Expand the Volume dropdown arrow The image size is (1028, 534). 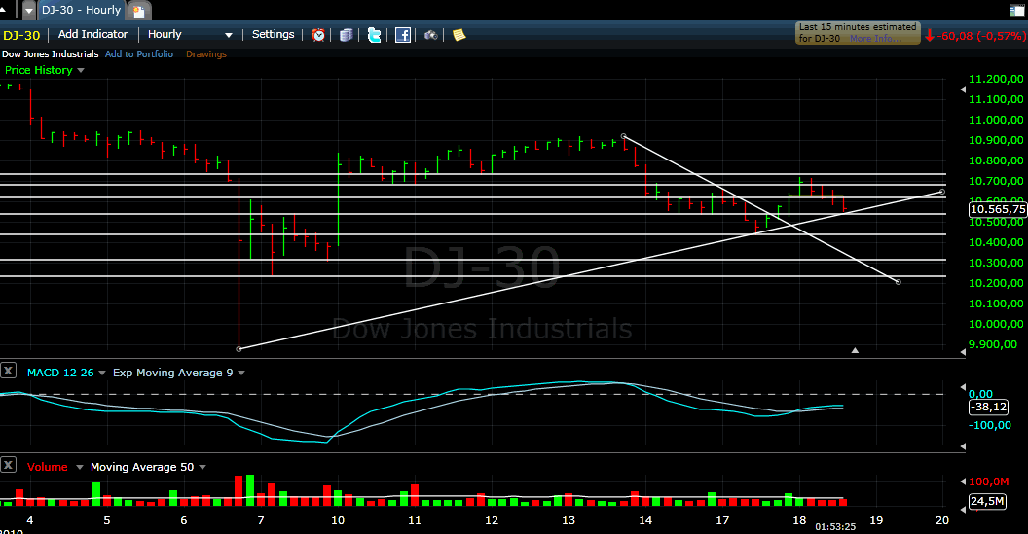(x=79, y=467)
